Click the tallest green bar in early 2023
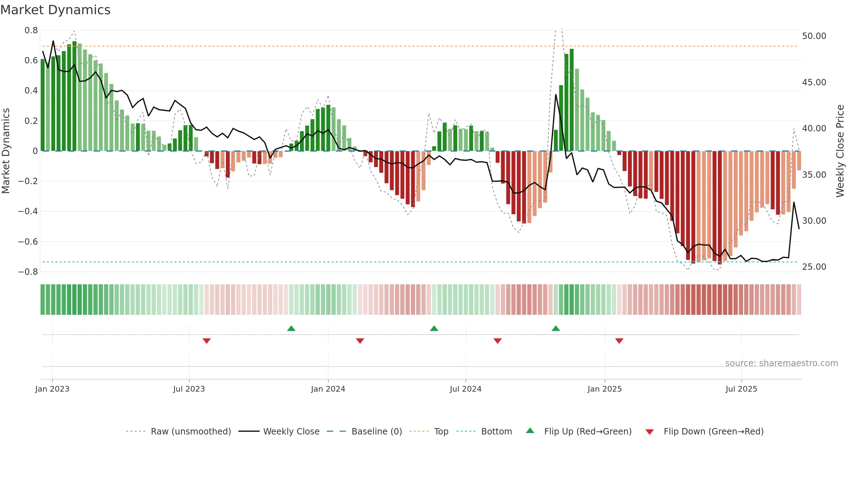 pos(74,96)
